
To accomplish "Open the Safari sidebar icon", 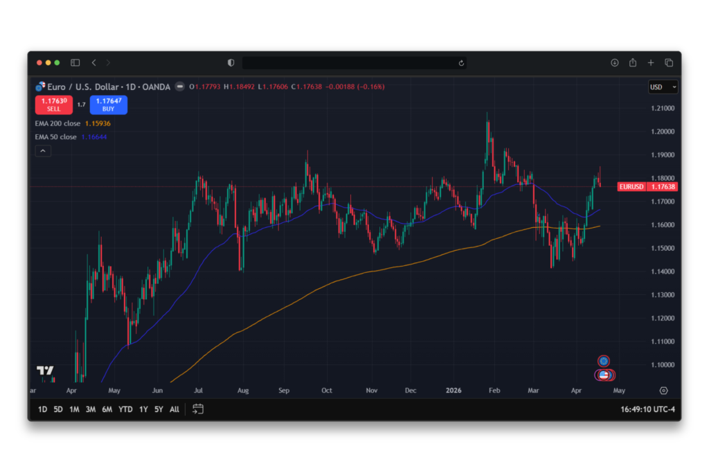I will click(75, 62).
